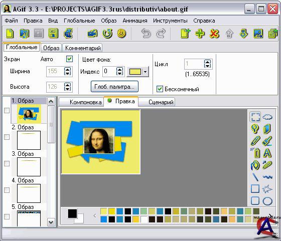
Task: Select the rectangular selection tool
Action: [255, 117]
